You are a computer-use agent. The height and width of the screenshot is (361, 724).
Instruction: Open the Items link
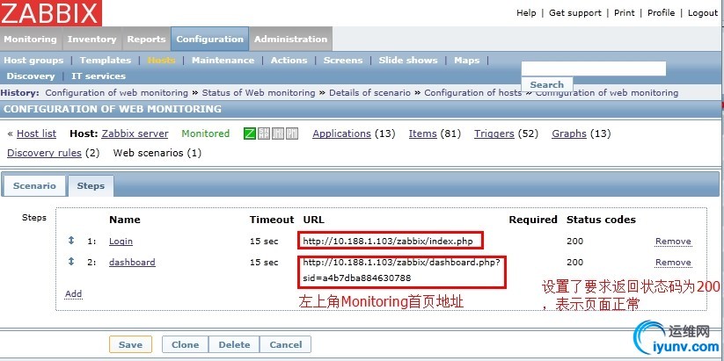click(422, 134)
